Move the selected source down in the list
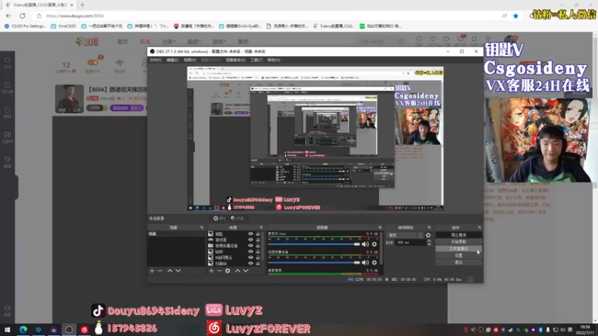The height and width of the screenshot is (336, 598). point(246,271)
